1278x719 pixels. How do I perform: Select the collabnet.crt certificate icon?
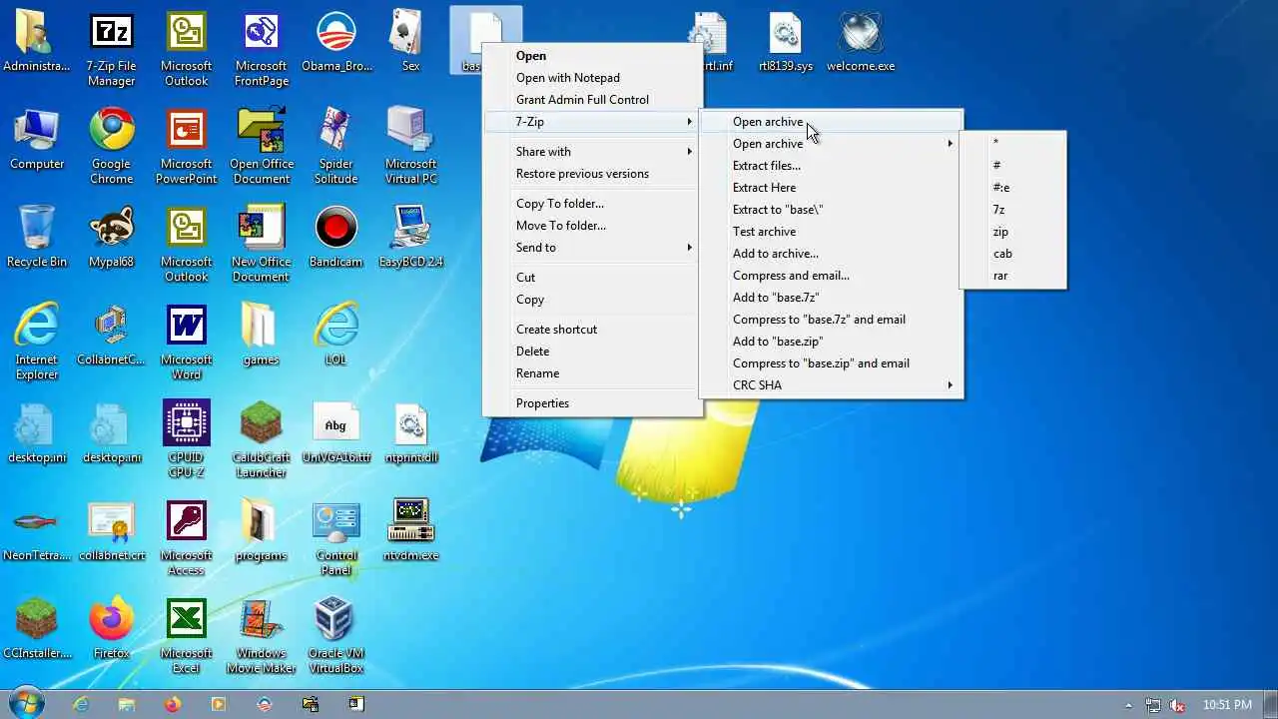tap(111, 531)
